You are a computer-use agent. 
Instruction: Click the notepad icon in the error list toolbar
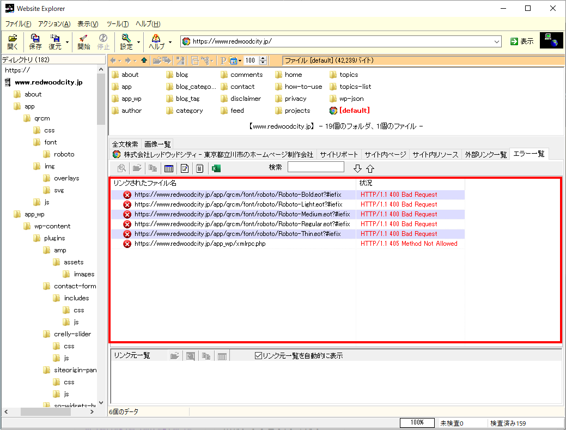tap(199, 168)
